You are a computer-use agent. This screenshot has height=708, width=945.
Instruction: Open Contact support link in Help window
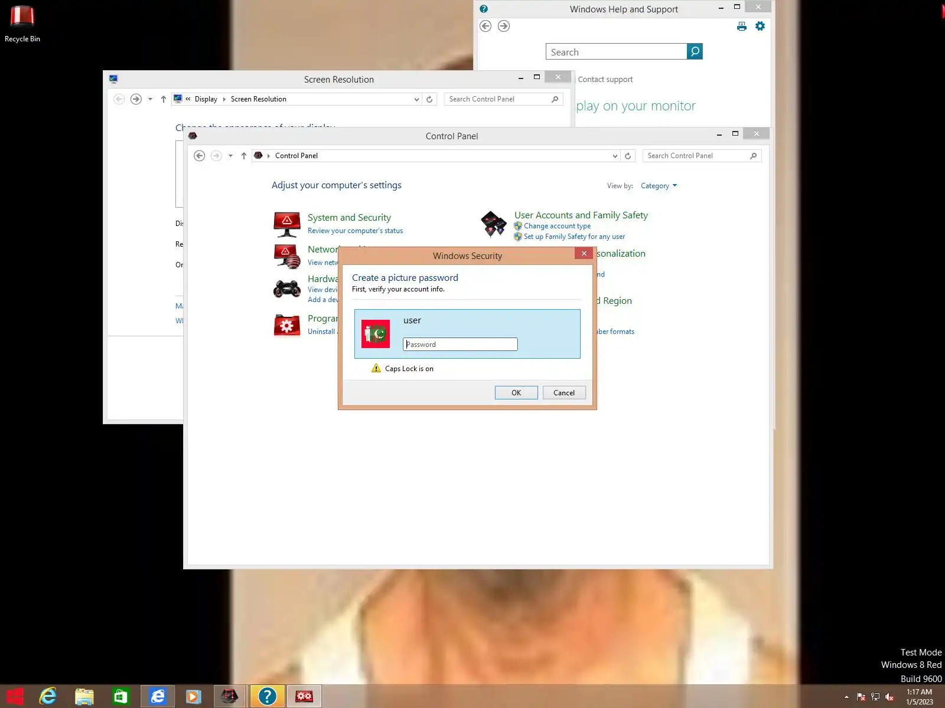tap(605, 80)
